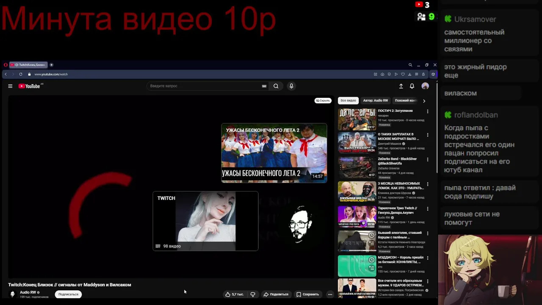
Task: Click the Подписаться subscribe button
Action: pyautogui.click(x=68, y=294)
